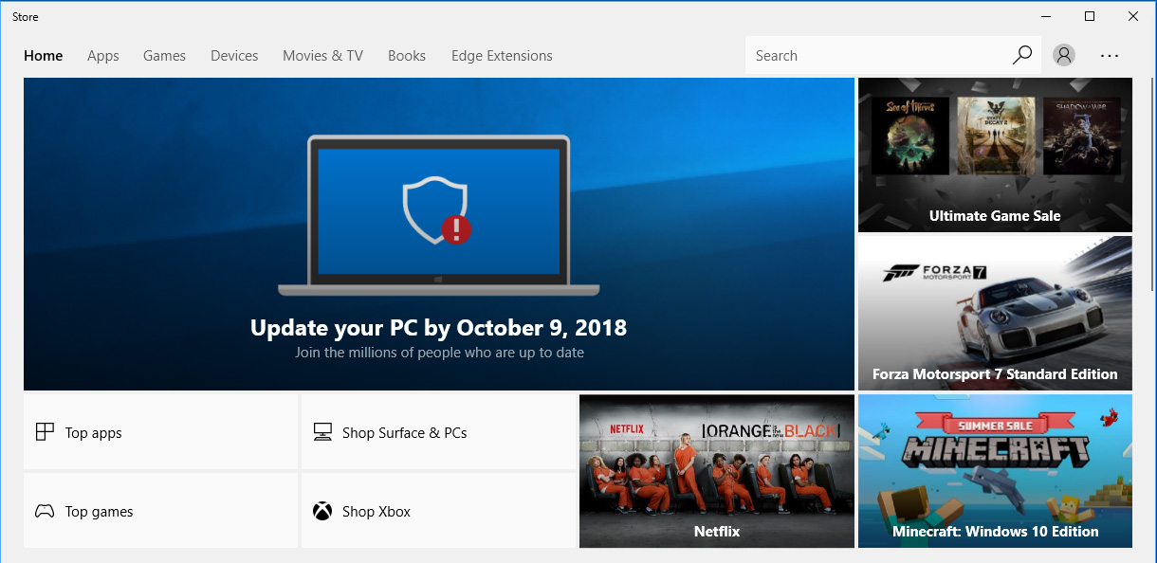
Task: Open the three-dot See more menu
Action: 1110,55
